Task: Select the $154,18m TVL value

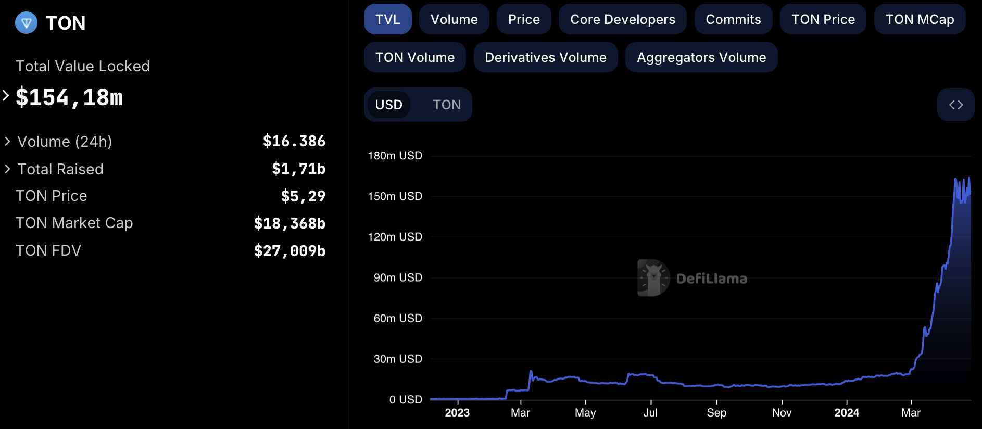Action: pyautogui.click(x=69, y=97)
